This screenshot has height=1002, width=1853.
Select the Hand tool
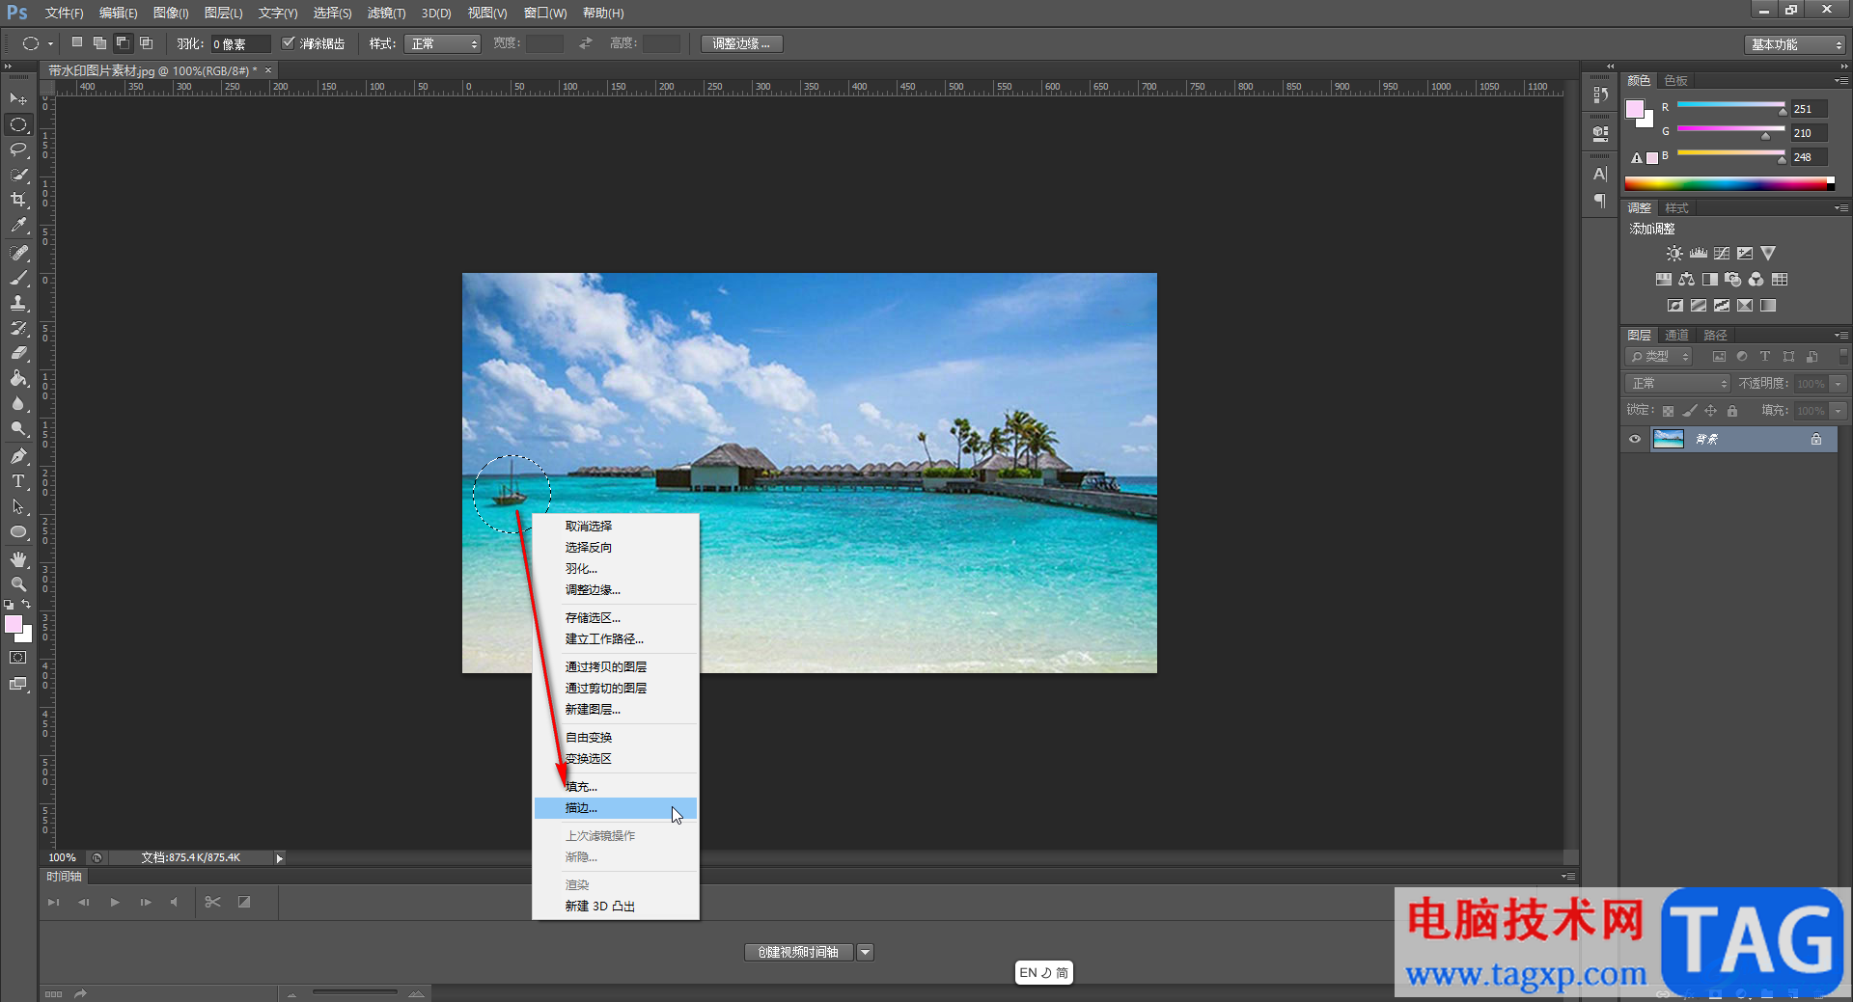pos(18,559)
